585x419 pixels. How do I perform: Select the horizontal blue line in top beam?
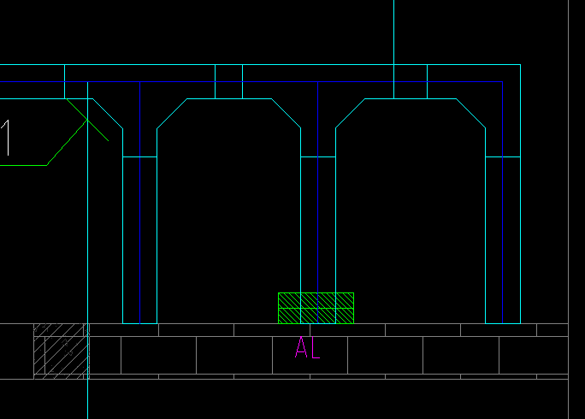coord(251,82)
